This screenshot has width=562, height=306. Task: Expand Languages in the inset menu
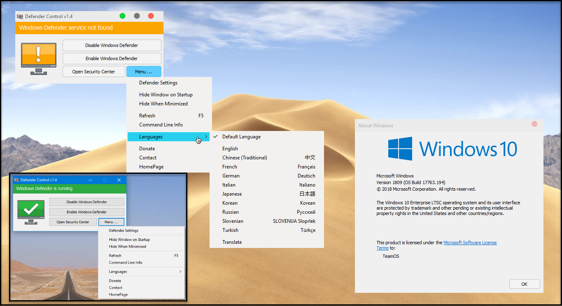point(142,272)
